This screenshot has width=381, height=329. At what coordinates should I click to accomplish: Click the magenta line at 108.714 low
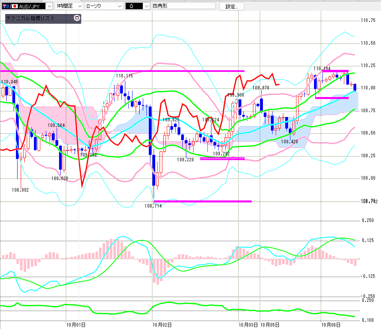[203, 201]
